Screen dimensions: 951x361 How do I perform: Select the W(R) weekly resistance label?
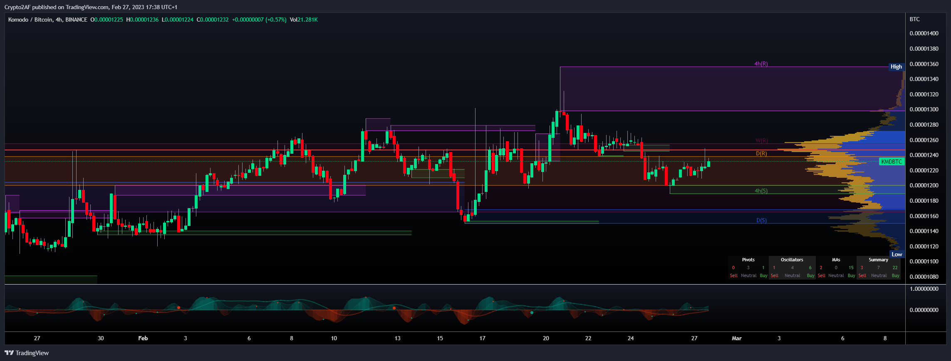tap(762, 140)
